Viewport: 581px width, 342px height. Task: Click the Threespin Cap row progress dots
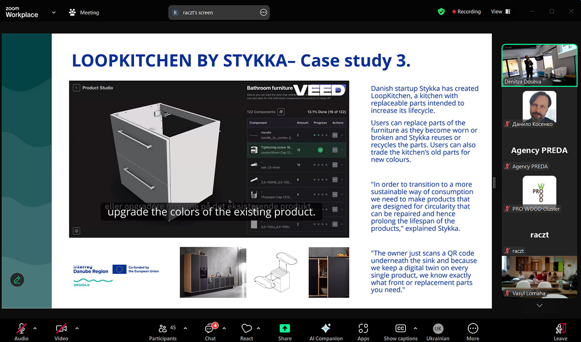pyautogui.click(x=320, y=195)
